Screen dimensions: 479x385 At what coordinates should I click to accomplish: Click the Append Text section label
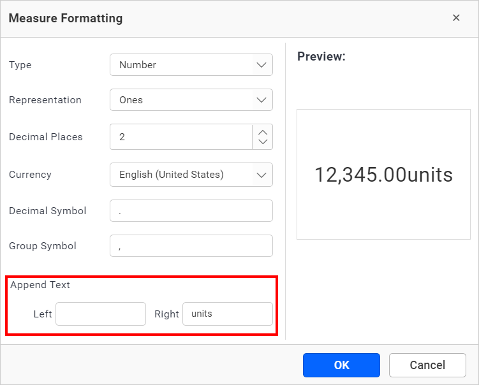(40, 285)
